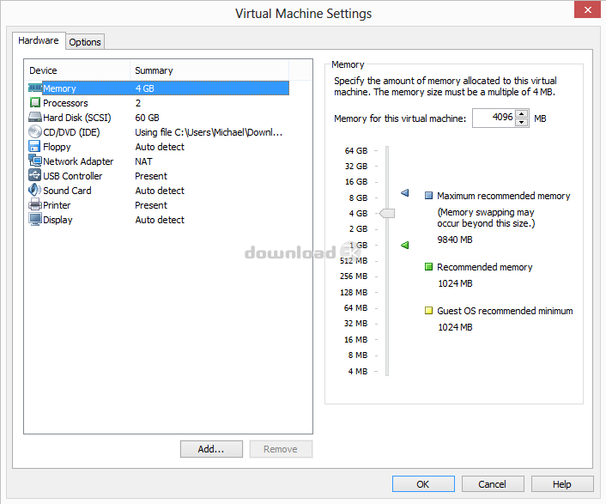Select the Floppy drive icon
This screenshot has height=504, width=606.
pyautogui.click(x=35, y=147)
